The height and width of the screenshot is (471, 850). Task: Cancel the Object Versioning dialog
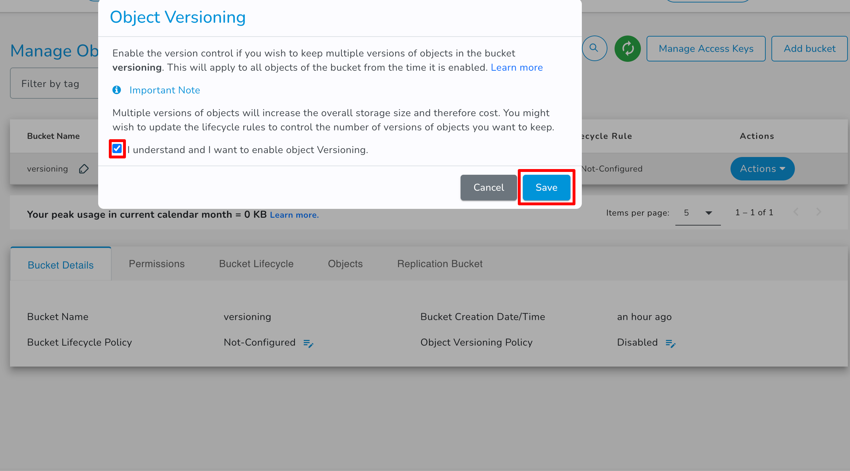(488, 187)
